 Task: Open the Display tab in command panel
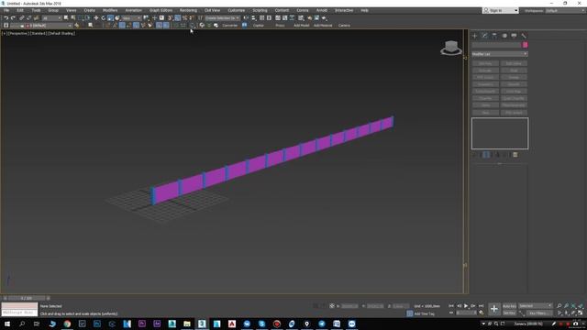514,36
